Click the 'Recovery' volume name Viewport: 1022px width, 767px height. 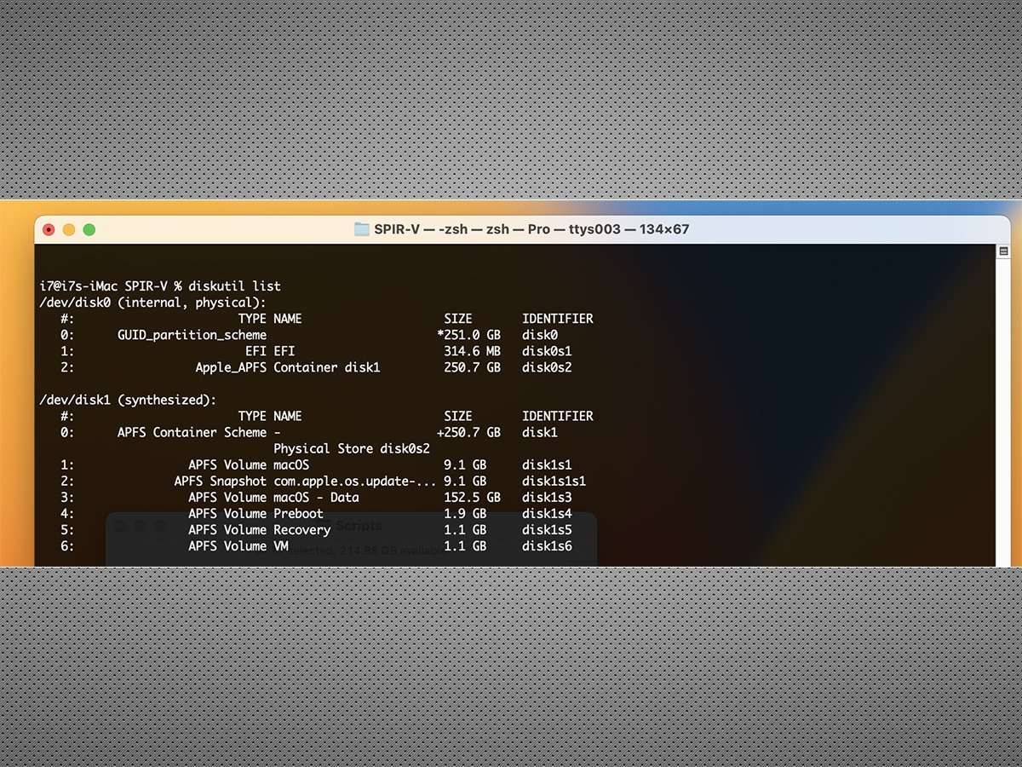coord(301,529)
